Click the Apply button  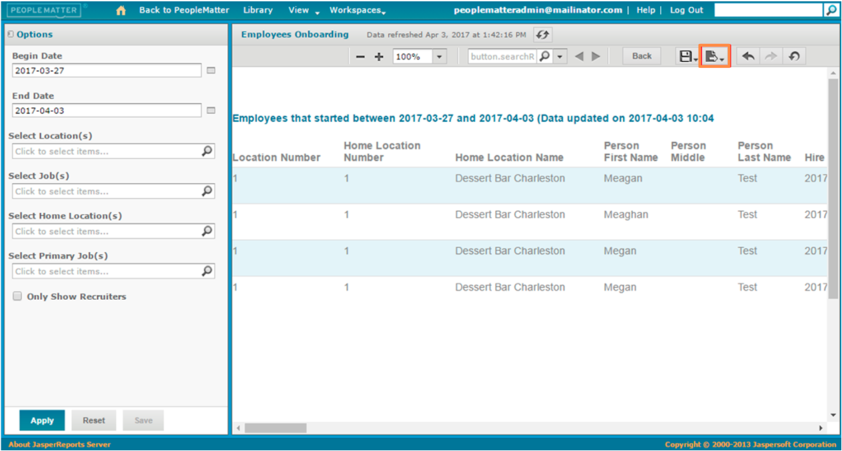pyautogui.click(x=42, y=420)
